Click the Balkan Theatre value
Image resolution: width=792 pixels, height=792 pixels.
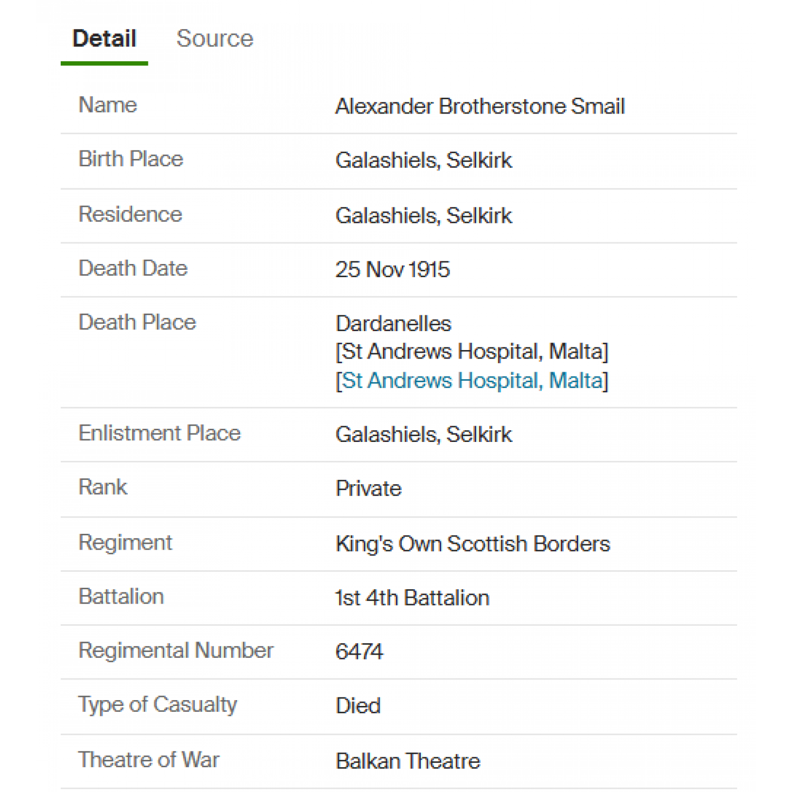point(408,761)
